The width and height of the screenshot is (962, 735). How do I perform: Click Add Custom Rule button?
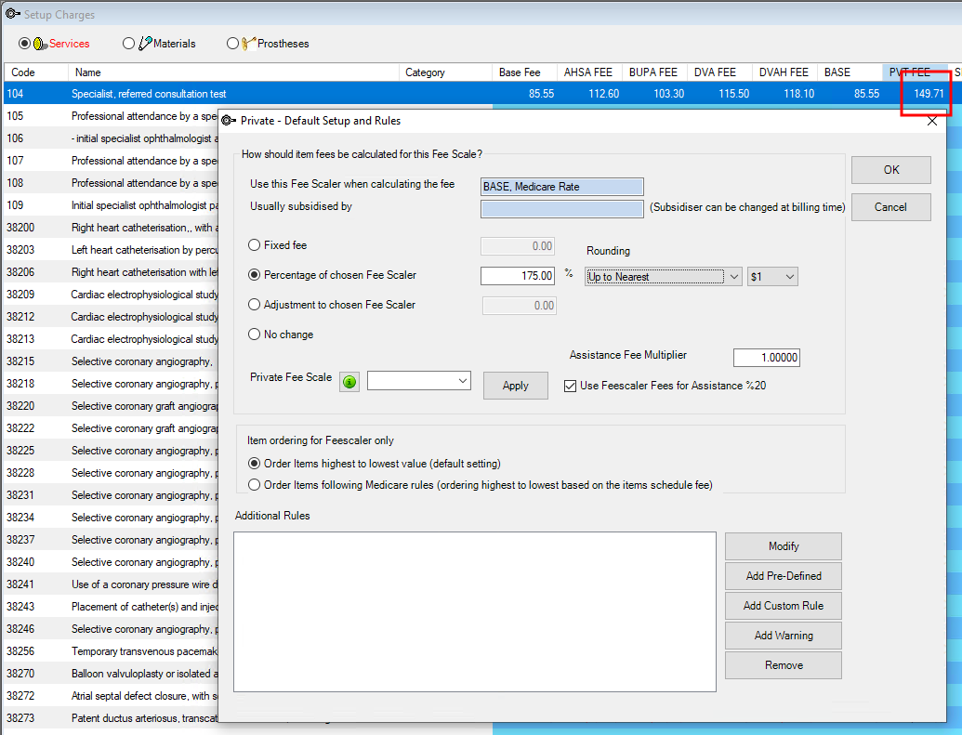pos(784,606)
